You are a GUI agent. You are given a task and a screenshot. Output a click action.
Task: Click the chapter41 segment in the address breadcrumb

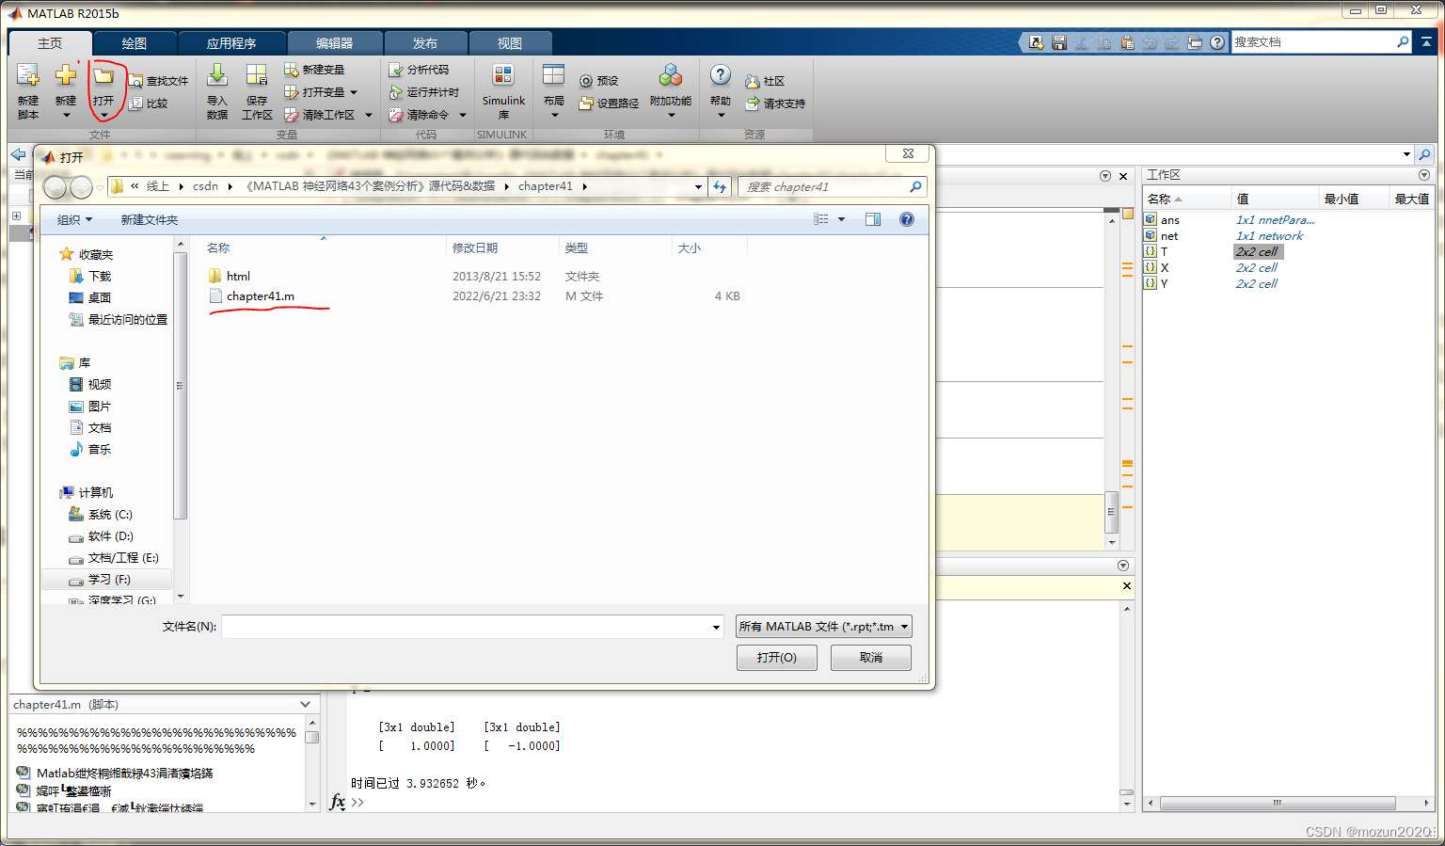click(545, 186)
